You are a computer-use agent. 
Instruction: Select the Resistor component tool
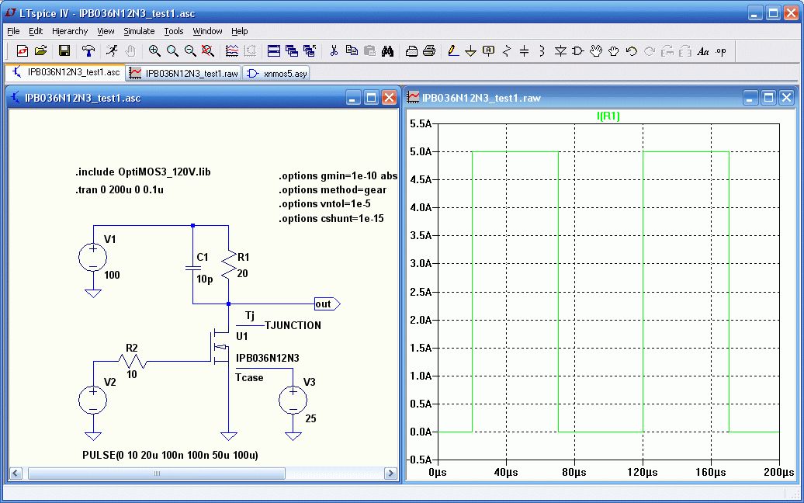[507, 50]
